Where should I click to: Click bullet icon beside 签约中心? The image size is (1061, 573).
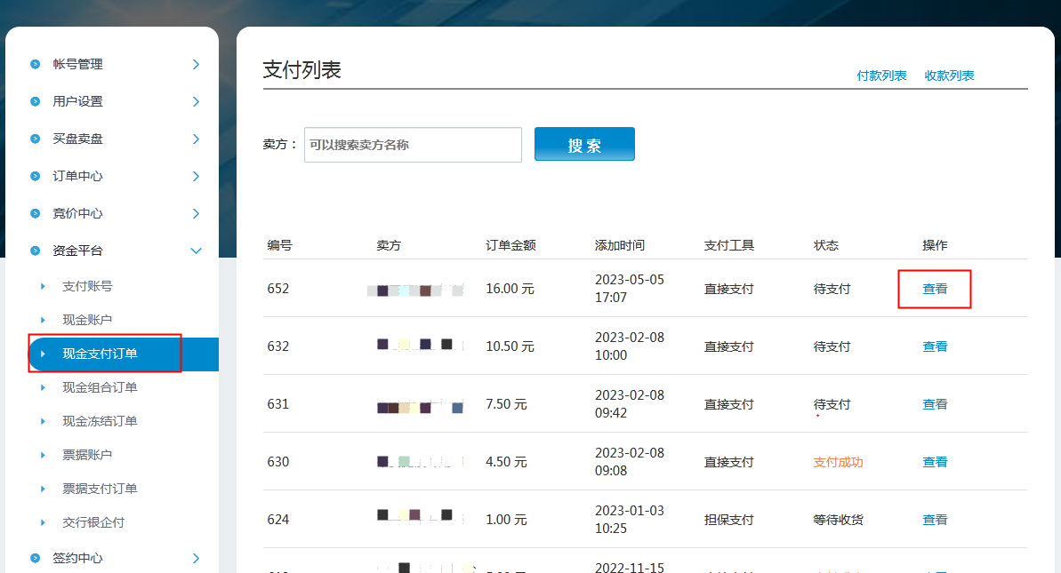pos(36,558)
